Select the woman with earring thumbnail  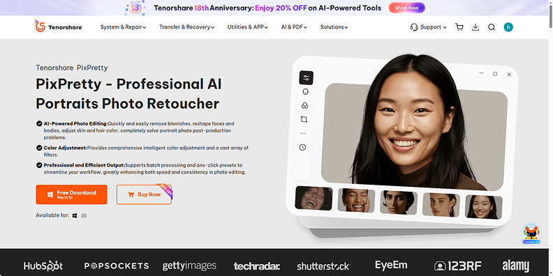pyautogui.click(x=441, y=204)
